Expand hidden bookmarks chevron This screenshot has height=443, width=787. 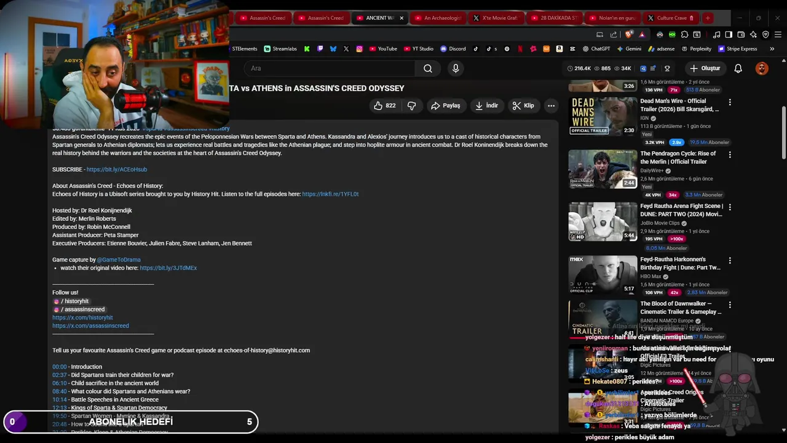point(772,49)
